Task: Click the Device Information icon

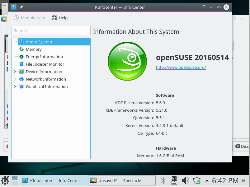Action: pos(21,72)
